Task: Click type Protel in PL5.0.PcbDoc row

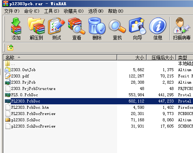Action: click(185, 95)
